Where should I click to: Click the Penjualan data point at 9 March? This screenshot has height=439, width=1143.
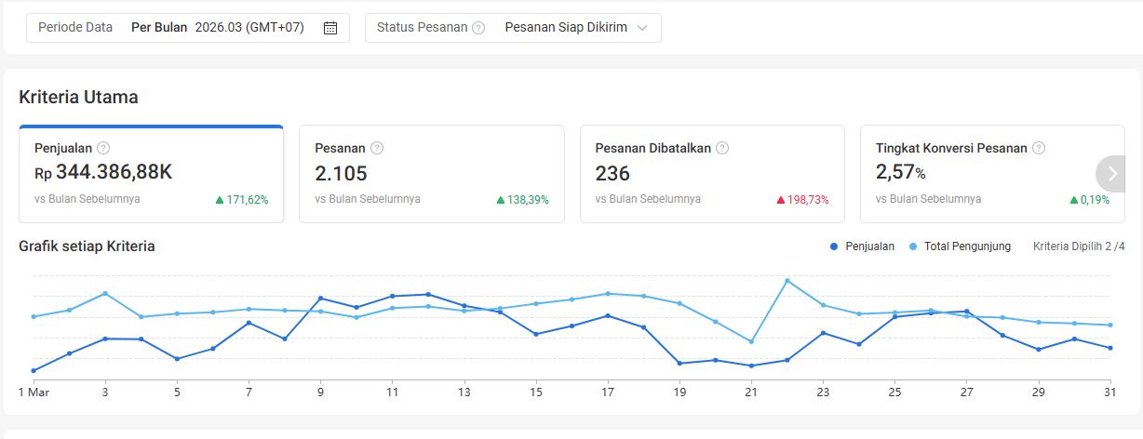(x=320, y=299)
